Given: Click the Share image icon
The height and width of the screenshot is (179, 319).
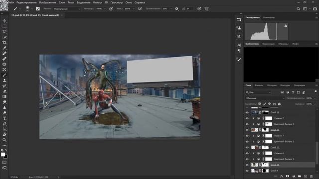Looking at the screenshot, I should point(315,9).
